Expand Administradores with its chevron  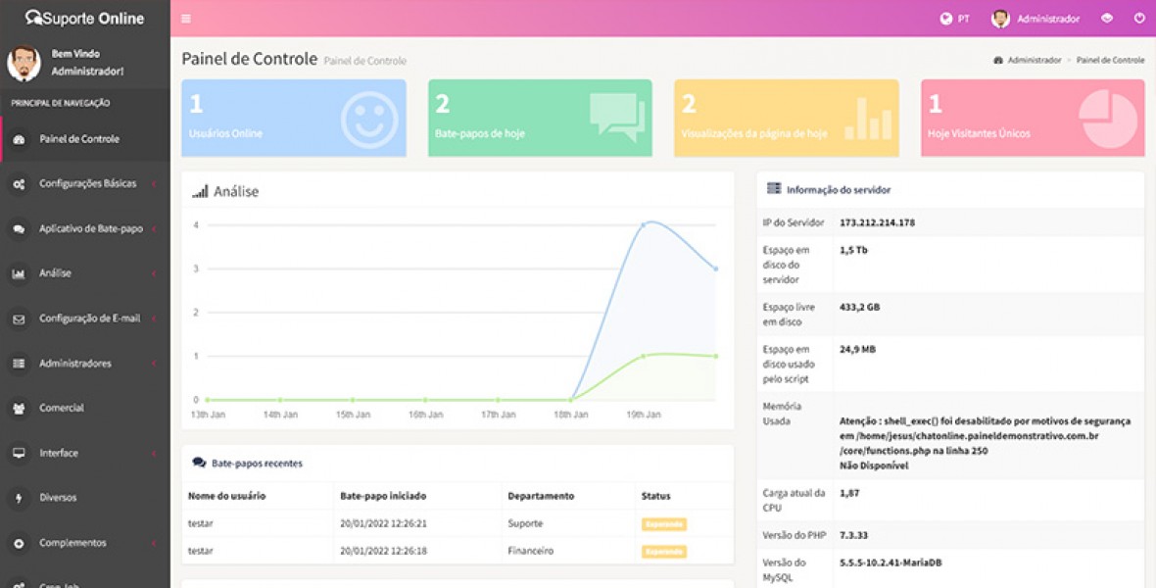click(154, 364)
